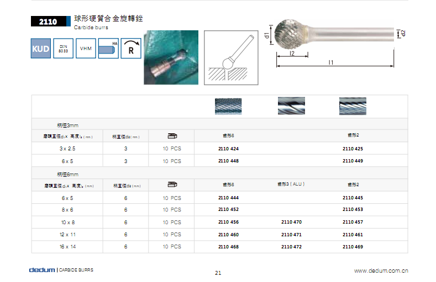The height and width of the screenshot is (282, 436).
Task: Click the 2110 product code label
Action: pos(49,21)
